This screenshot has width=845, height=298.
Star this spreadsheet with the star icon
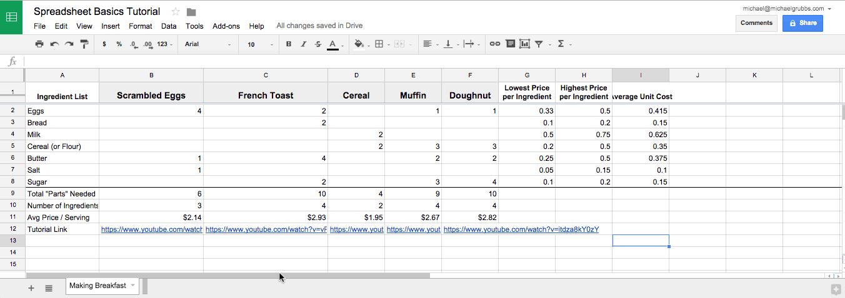pyautogui.click(x=176, y=12)
